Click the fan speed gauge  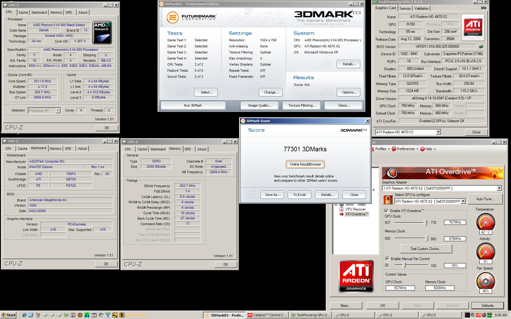tap(485, 282)
